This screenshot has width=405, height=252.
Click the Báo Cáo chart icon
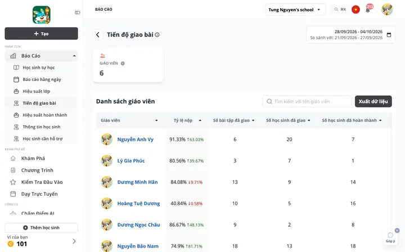(13, 56)
